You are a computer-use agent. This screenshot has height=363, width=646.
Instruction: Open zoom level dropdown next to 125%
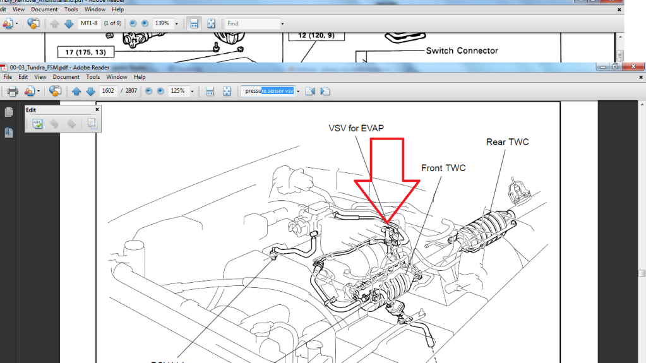(192, 92)
